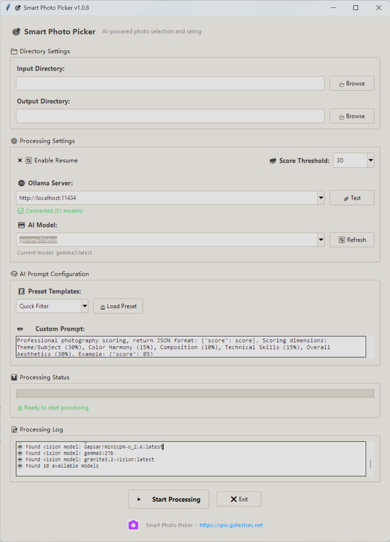Viewport: 390px width, 542px height.
Task: Toggle the Enable Resume checkbox
Action: (20, 161)
